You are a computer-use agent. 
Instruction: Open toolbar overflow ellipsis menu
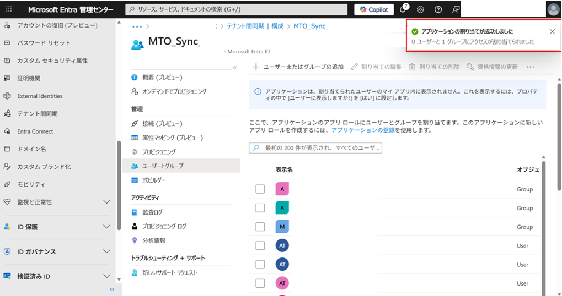(x=531, y=67)
